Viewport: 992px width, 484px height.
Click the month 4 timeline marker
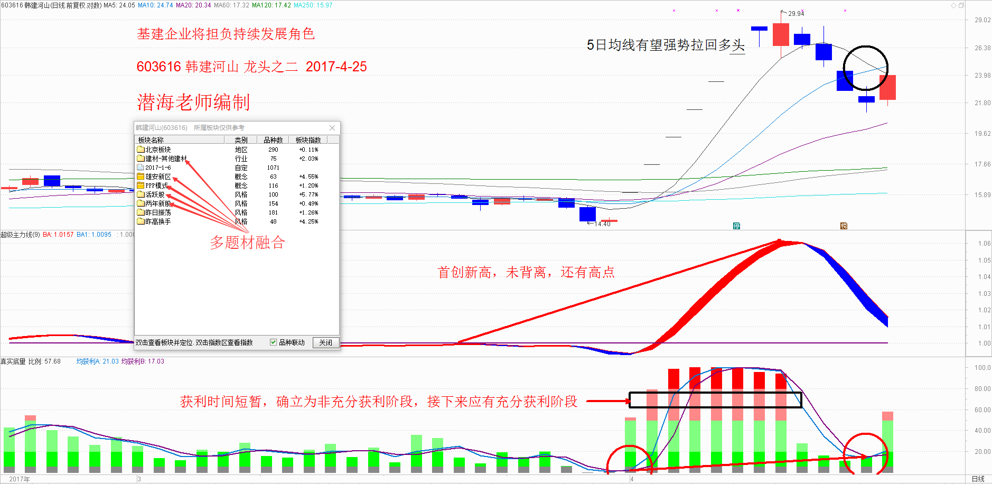coord(632,479)
